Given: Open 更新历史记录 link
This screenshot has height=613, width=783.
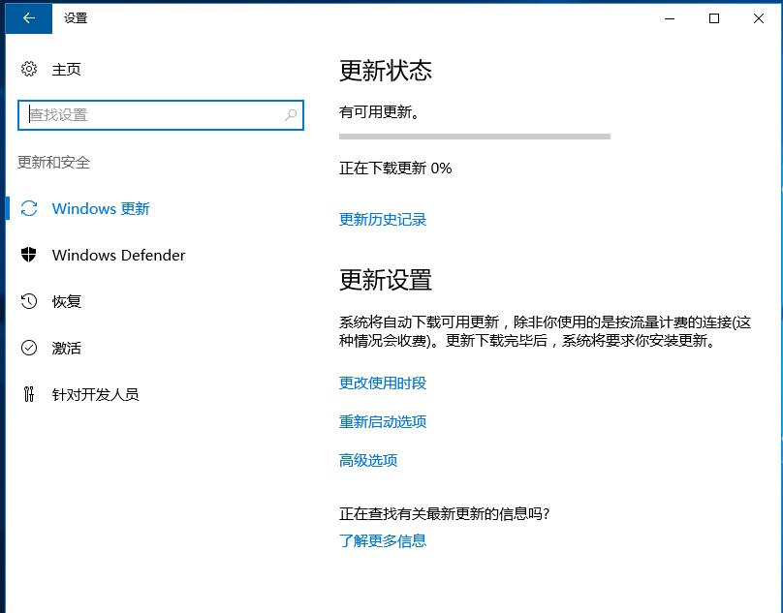Looking at the screenshot, I should [383, 219].
